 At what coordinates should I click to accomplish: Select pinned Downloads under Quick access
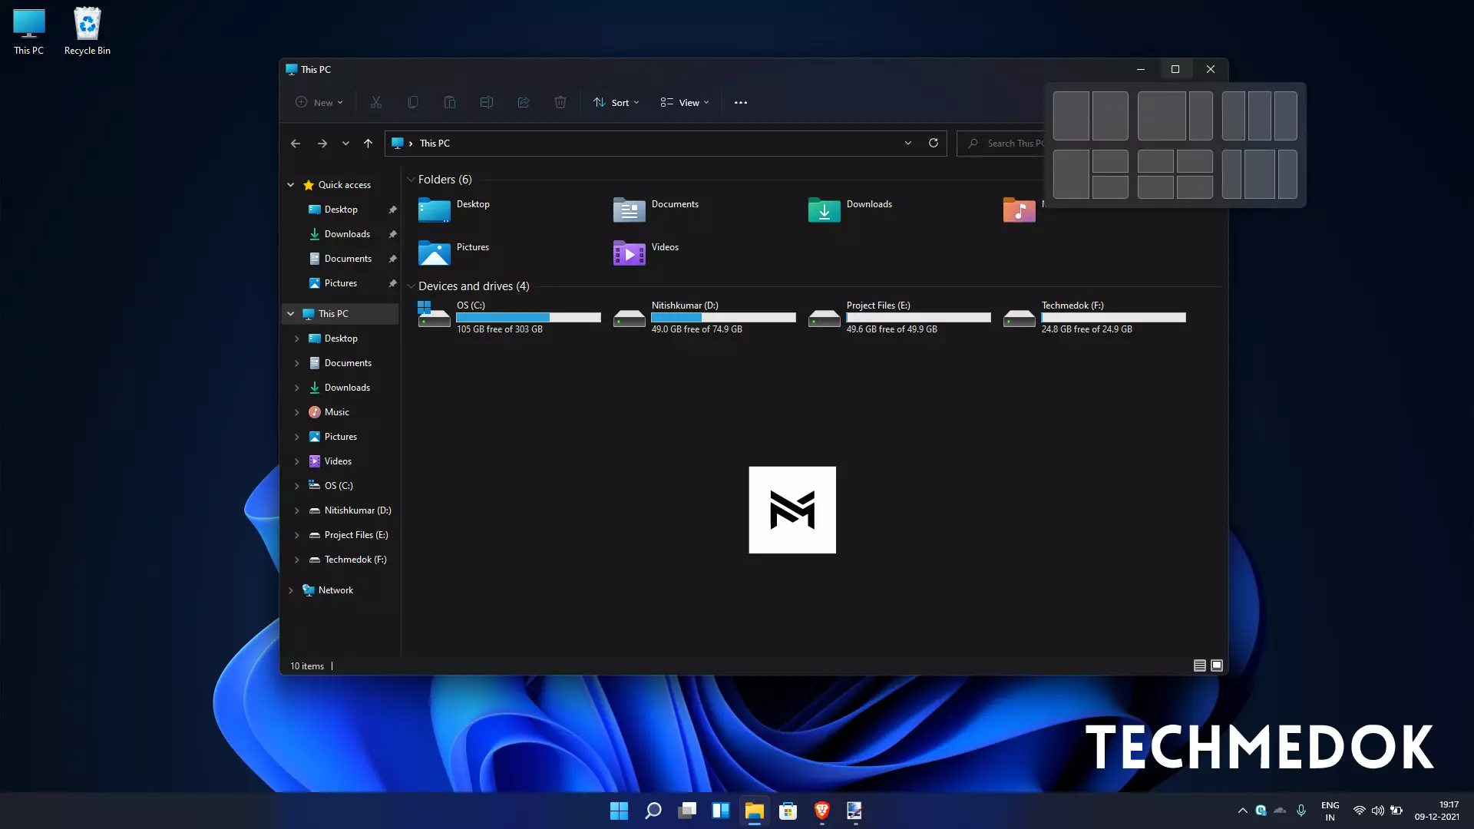pyautogui.click(x=347, y=234)
